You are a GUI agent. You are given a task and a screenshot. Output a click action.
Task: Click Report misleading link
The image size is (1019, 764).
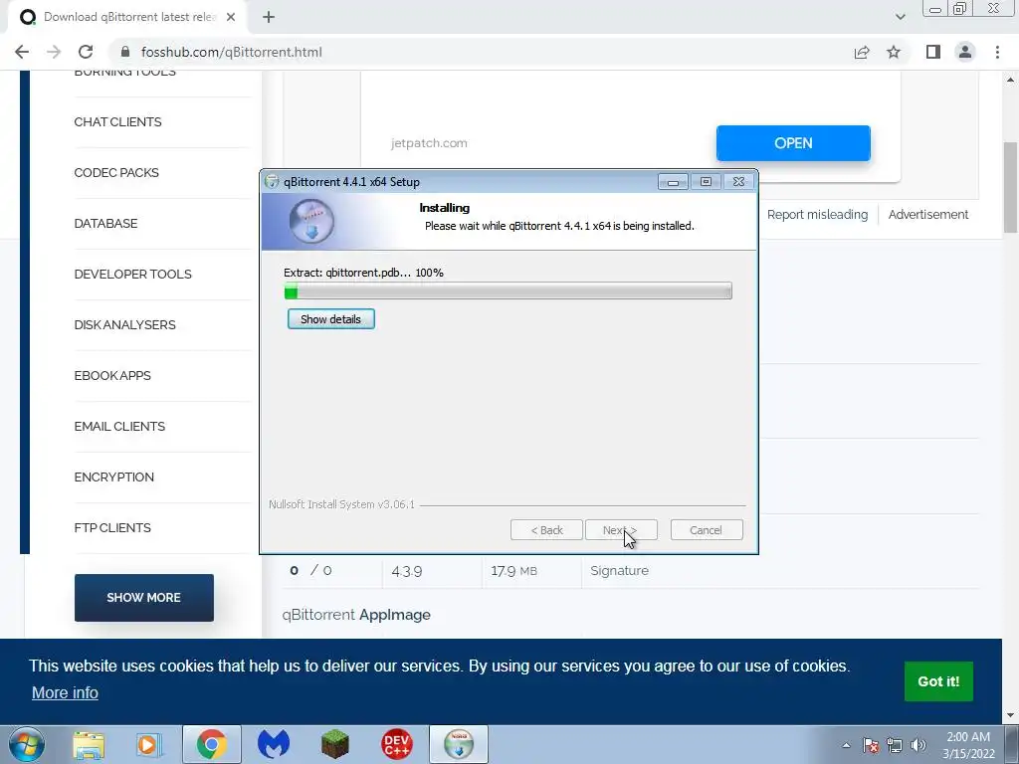click(x=817, y=215)
